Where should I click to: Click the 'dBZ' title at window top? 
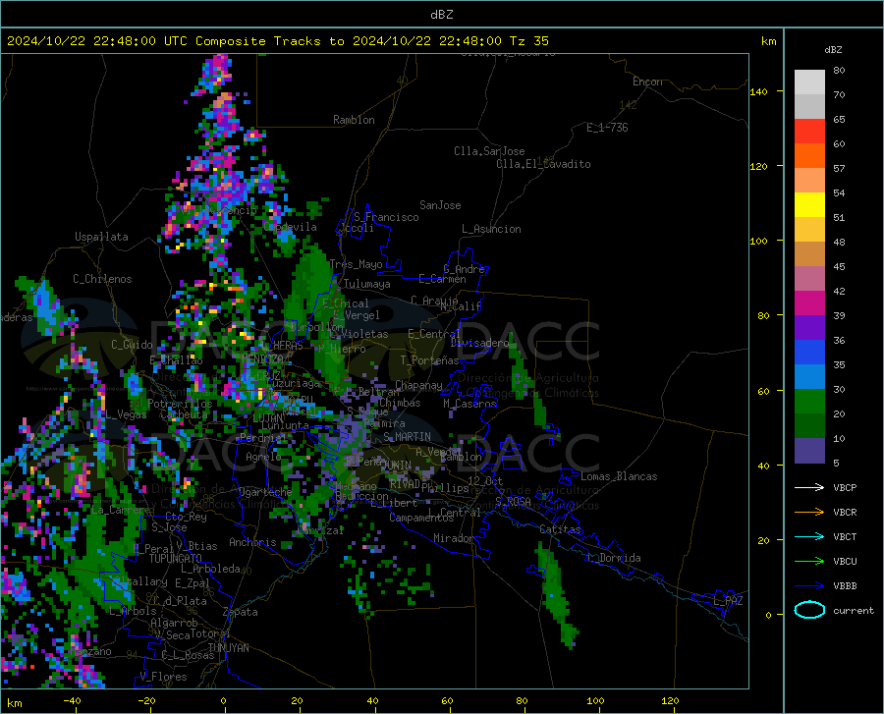coord(441,15)
